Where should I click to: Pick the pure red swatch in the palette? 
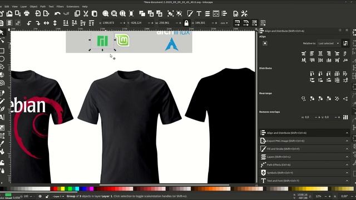56,189
